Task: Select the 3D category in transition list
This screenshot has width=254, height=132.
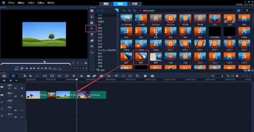Action: tap(100, 24)
